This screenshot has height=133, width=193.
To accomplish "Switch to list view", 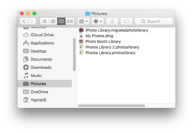I will 53,21.
